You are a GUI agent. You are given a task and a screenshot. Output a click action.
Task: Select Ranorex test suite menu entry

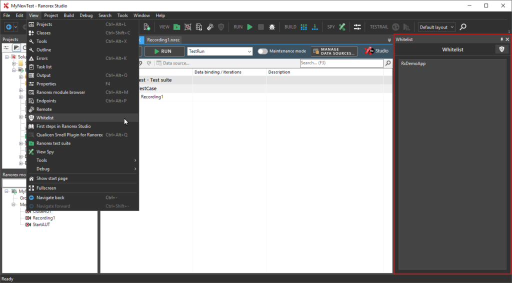pos(82,143)
